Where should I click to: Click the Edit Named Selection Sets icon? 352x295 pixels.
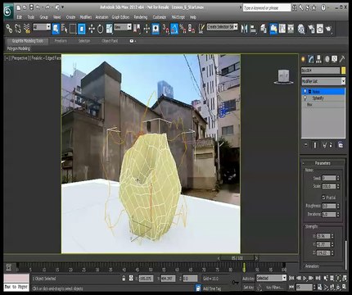click(201, 29)
